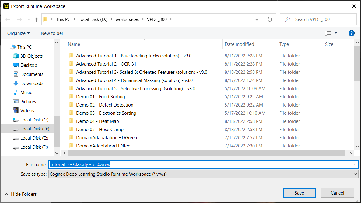Go to Music folder in sidebar
Viewport: 361px width, 203px height.
(26, 93)
